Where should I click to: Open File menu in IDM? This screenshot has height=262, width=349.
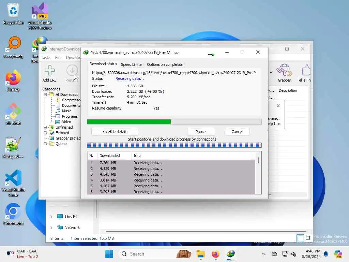(x=58, y=57)
